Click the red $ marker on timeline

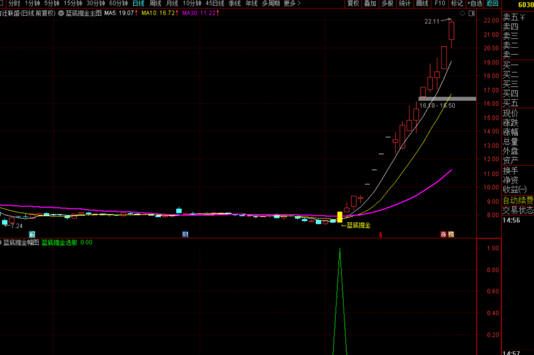click(381, 235)
